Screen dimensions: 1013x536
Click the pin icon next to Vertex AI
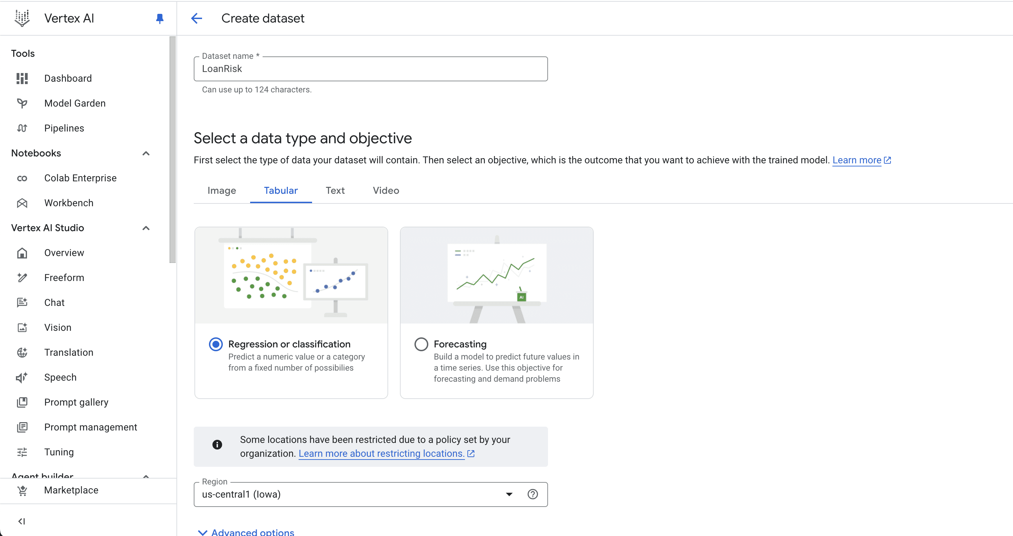(159, 18)
